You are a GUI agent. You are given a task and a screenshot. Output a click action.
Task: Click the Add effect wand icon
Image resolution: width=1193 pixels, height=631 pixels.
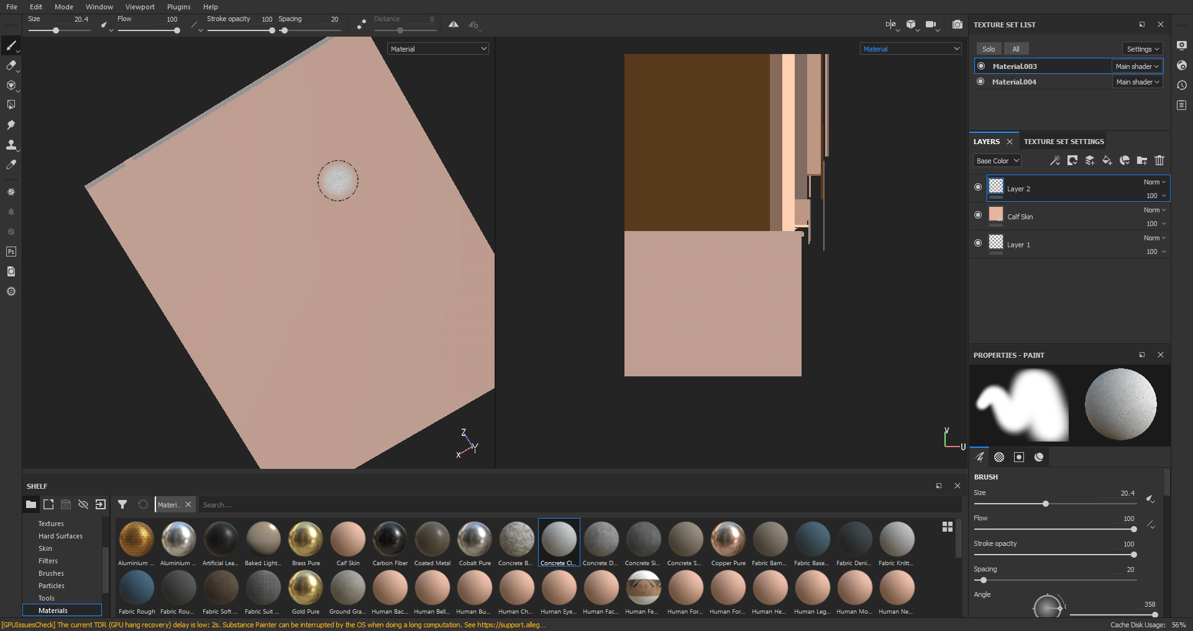[1055, 160]
